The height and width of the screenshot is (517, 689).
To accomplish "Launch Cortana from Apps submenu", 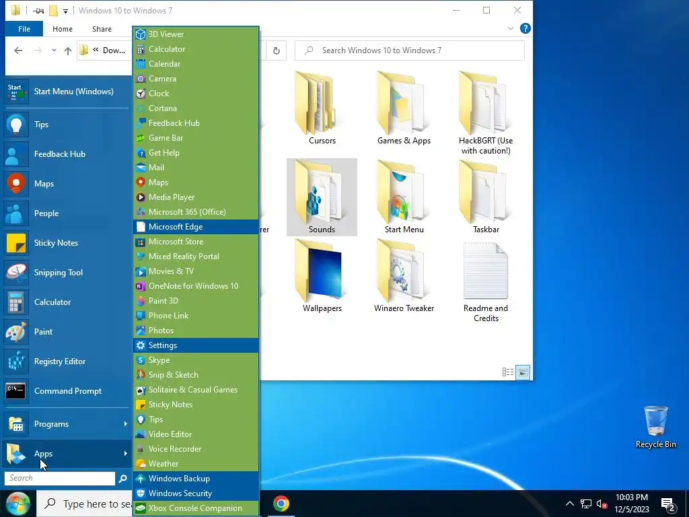I will pyautogui.click(x=196, y=108).
